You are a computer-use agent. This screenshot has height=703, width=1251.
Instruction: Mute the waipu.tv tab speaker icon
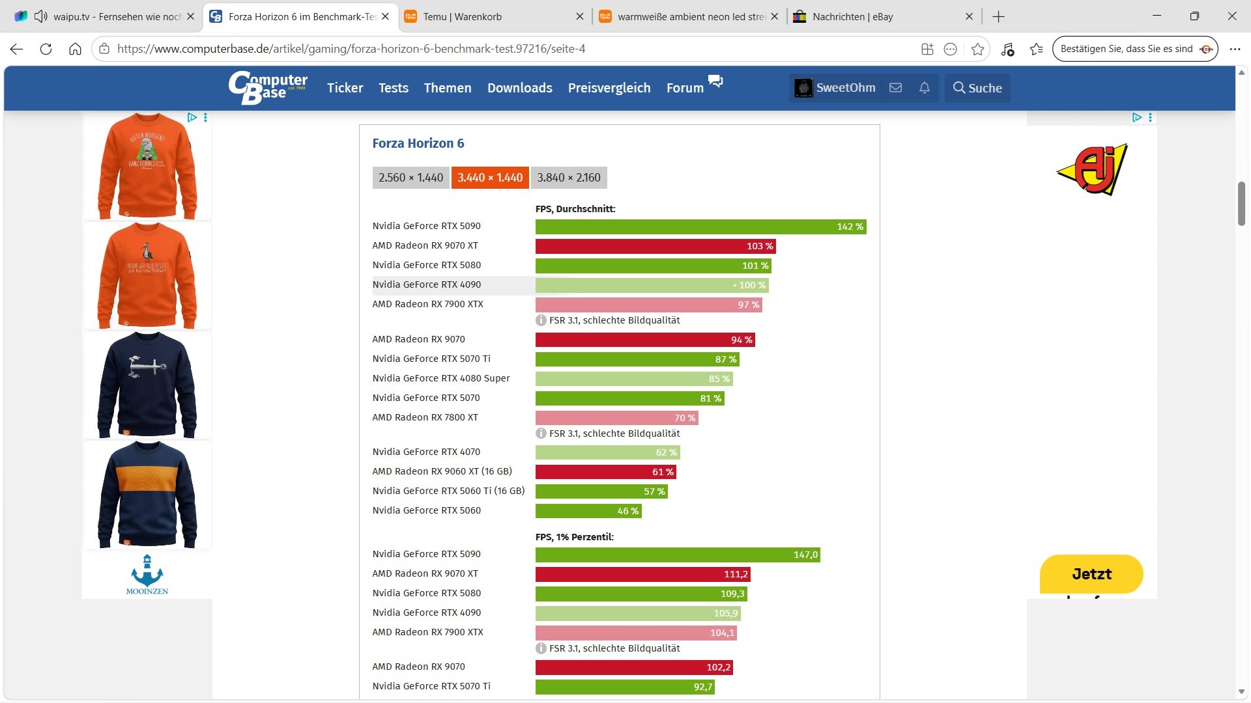click(x=40, y=16)
